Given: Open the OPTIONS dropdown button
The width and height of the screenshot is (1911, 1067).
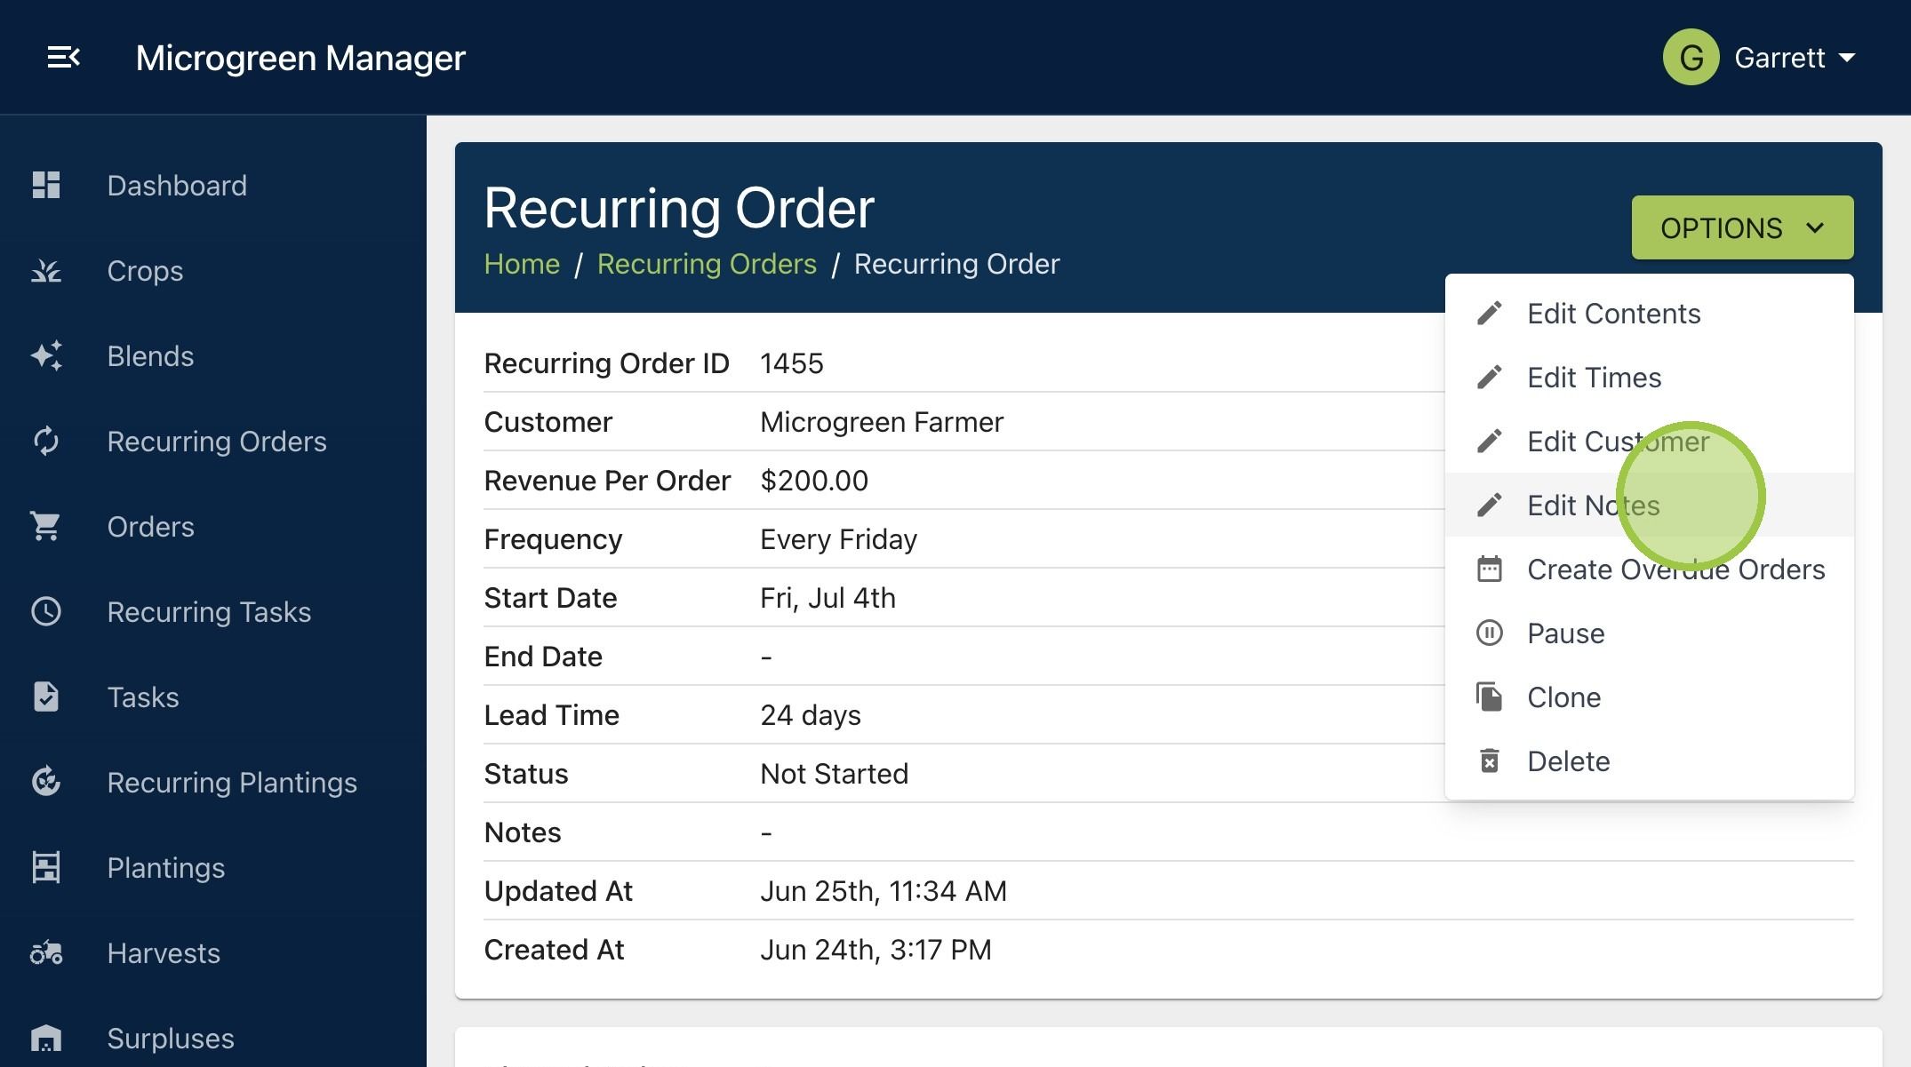Looking at the screenshot, I should tap(1741, 227).
